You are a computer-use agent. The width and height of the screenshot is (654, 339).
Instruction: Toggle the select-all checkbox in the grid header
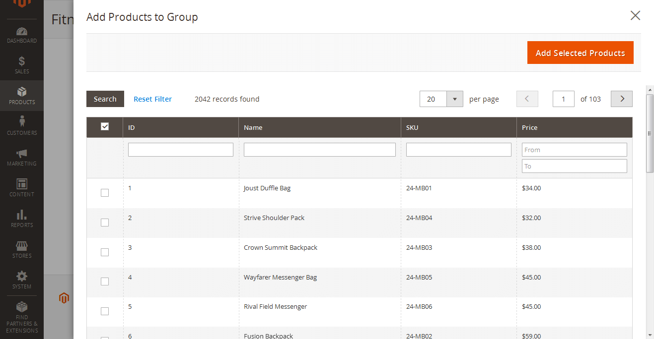[x=104, y=126]
